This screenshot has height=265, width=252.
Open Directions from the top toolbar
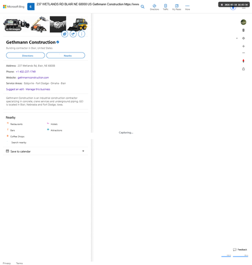coord(154,7)
